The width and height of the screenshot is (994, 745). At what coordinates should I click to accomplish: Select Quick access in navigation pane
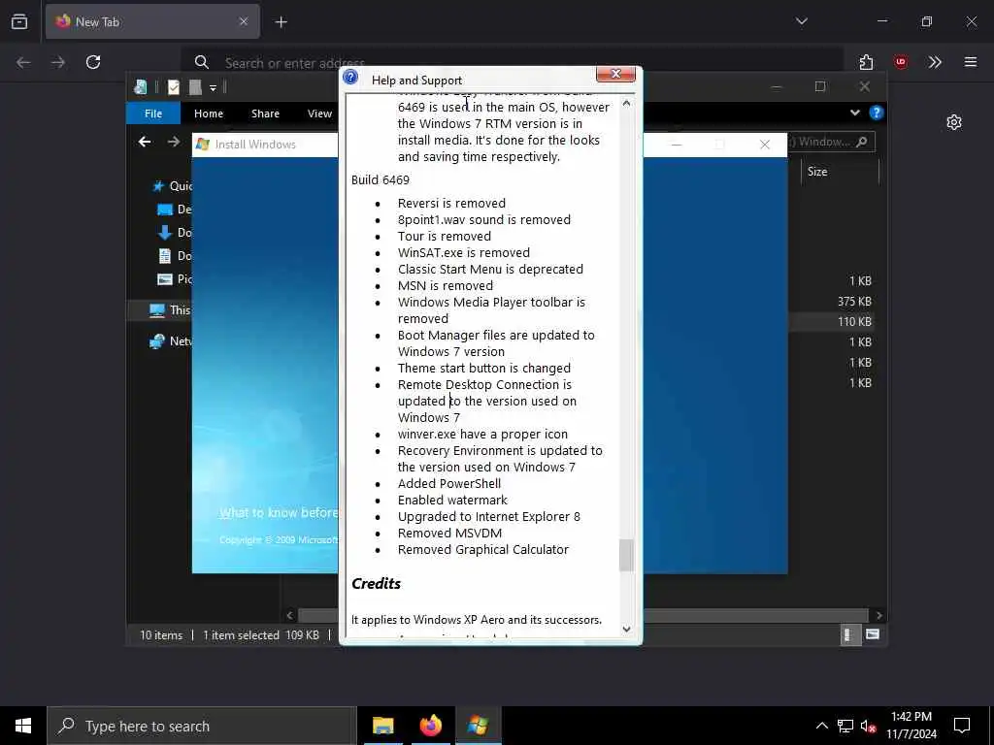click(171, 186)
